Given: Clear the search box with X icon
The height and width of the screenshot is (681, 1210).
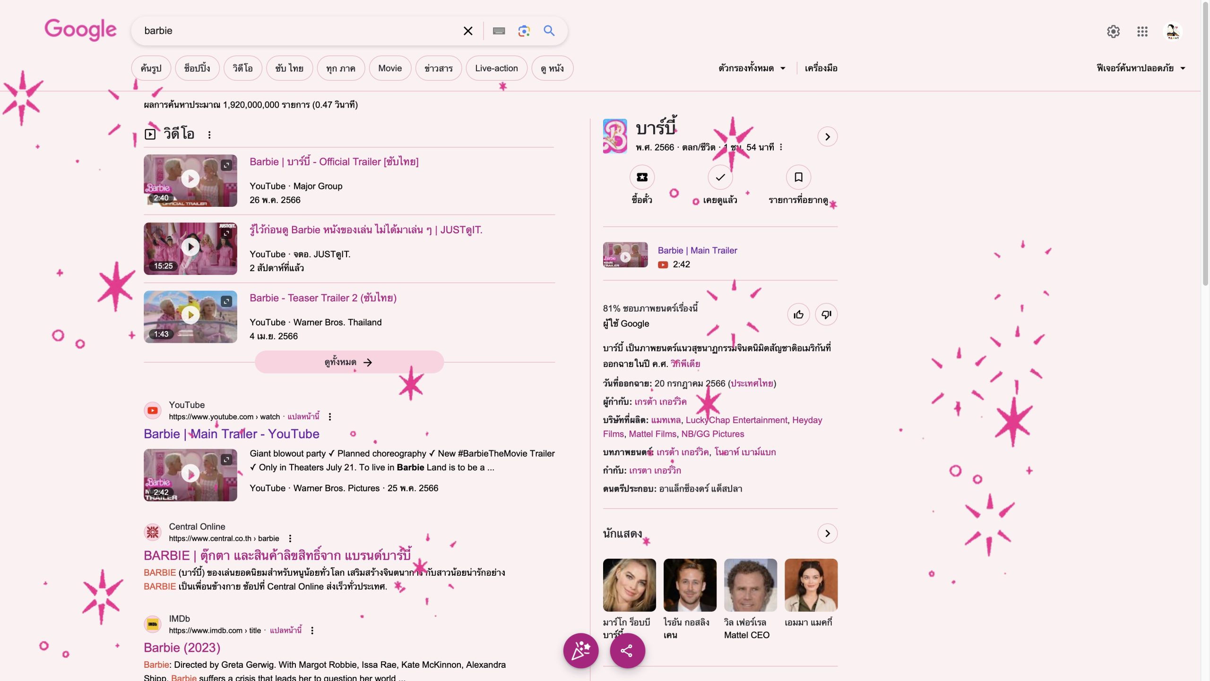Looking at the screenshot, I should [468, 31].
